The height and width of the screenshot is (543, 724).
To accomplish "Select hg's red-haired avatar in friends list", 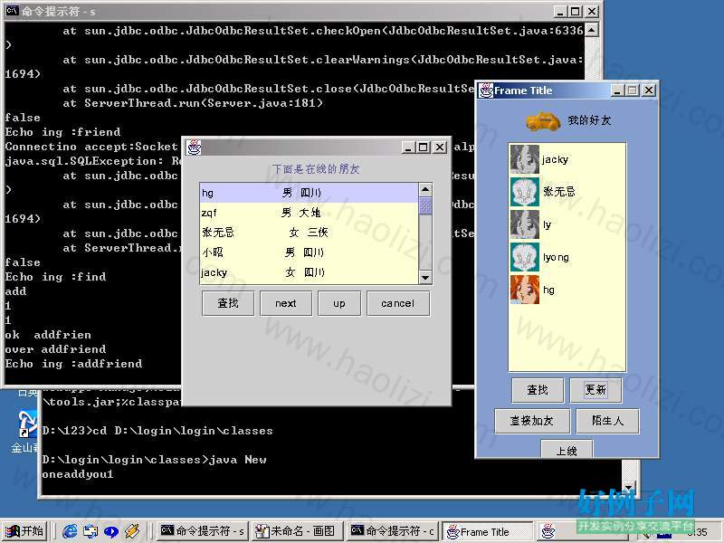I will click(525, 290).
